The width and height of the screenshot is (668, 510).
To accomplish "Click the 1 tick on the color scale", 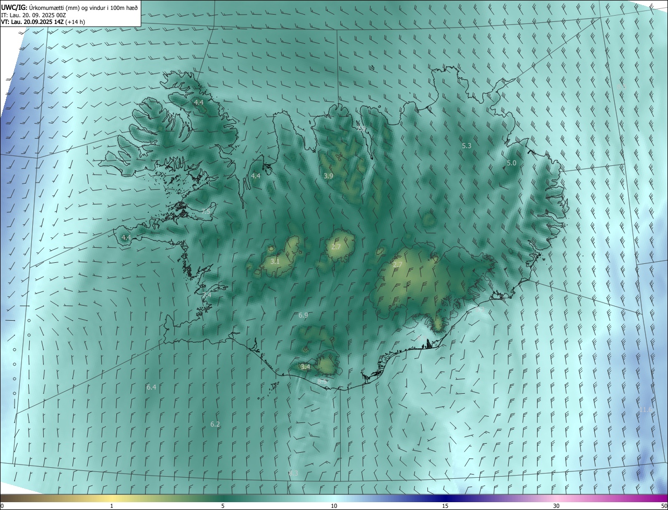I will (x=112, y=506).
